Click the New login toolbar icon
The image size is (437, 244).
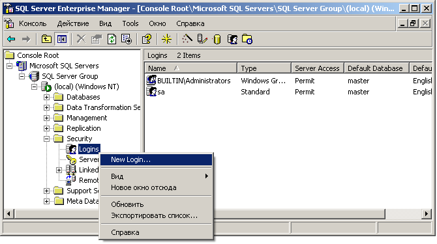(232, 39)
